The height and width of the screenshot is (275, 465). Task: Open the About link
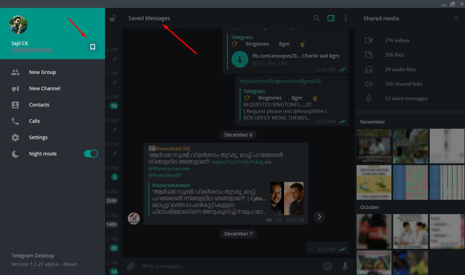tap(70, 264)
